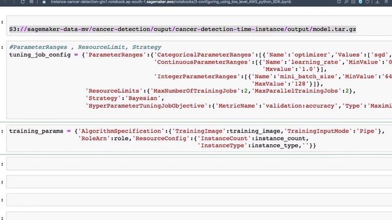The height and width of the screenshot is (220, 392).
Task: Click the 'Pipe' input mode value
Action: pyautogui.click(x=366, y=131)
